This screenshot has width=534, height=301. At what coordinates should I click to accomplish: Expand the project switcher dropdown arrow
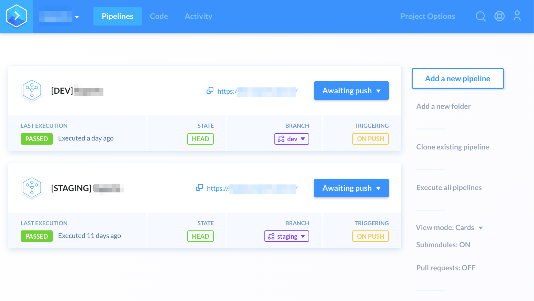pyautogui.click(x=77, y=17)
